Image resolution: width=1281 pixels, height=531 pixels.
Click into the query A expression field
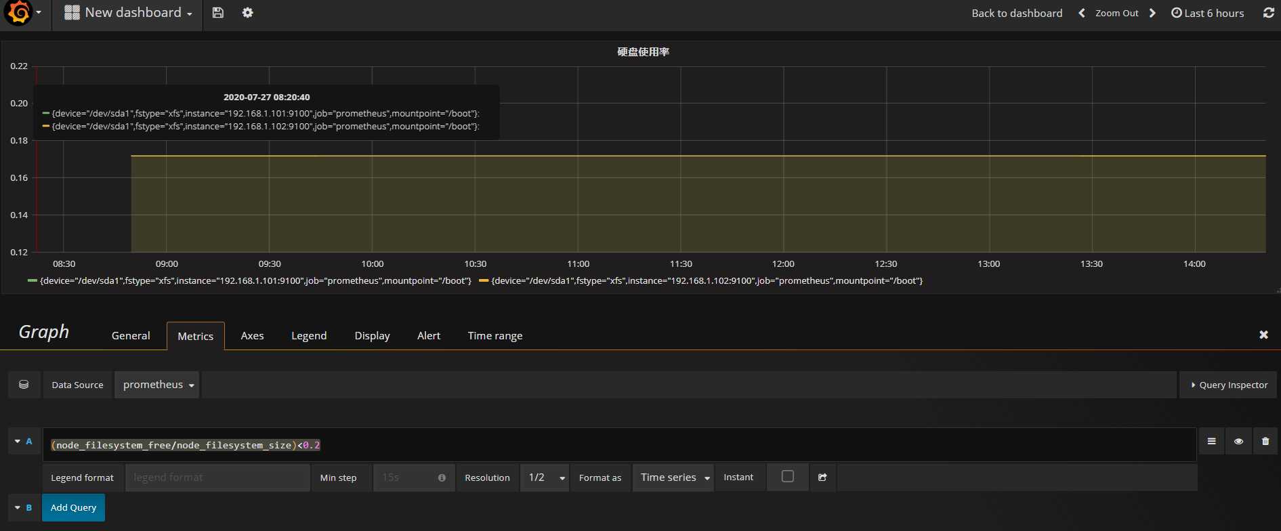[619, 445]
